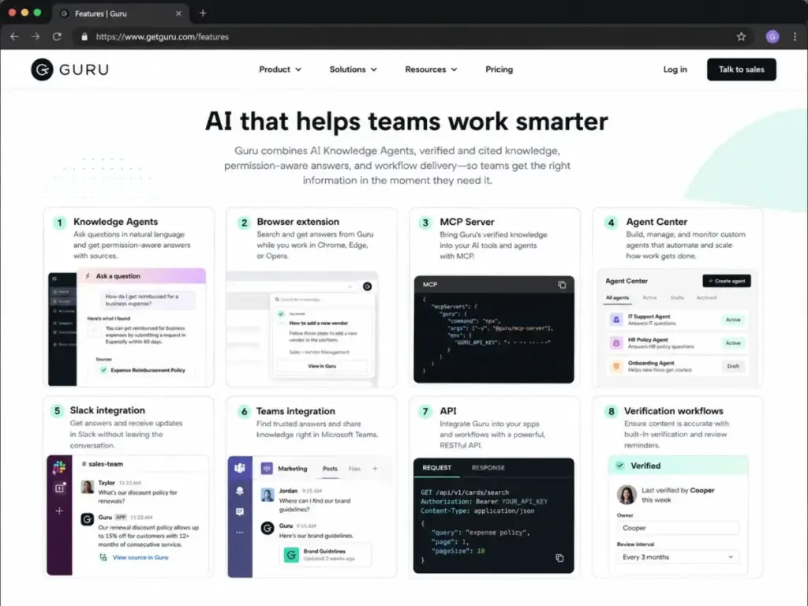Click the Teams bell notification icon
808x606 pixels.
[240, 491]
